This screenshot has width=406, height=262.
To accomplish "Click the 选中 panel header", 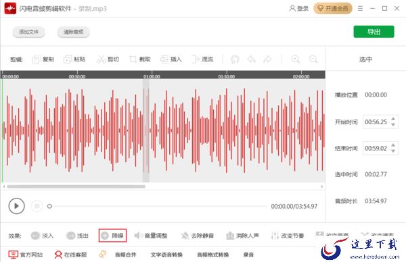I will pyautogui.click(x=365, y=59).
